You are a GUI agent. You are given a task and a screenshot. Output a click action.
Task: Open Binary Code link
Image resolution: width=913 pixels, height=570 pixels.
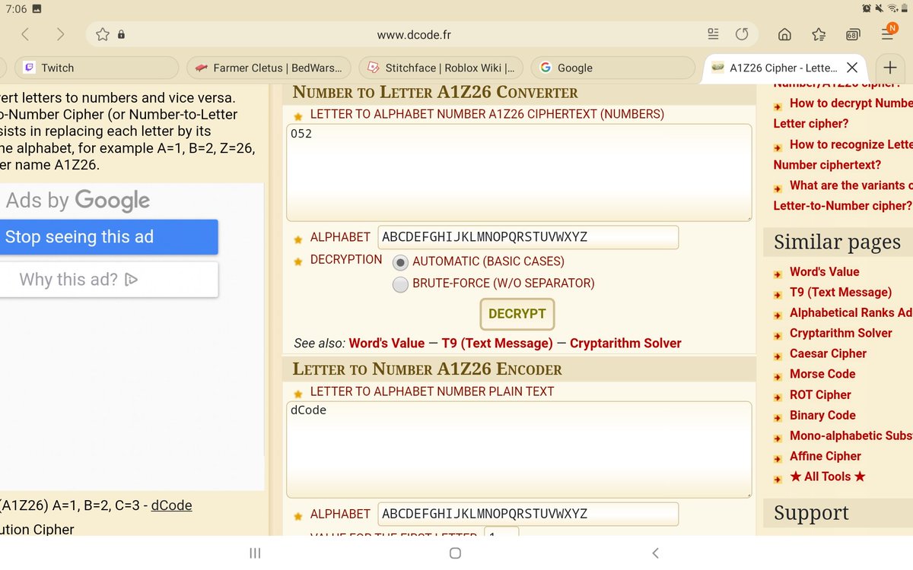(822, 415)
